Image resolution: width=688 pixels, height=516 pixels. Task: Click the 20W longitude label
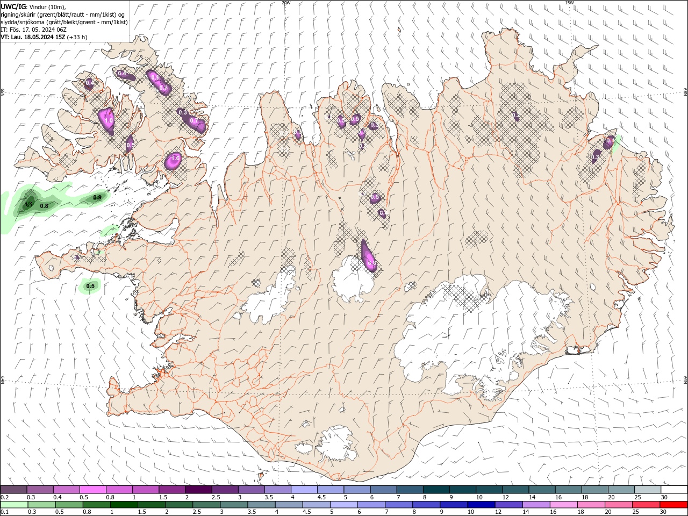click(x=286, y=3)
